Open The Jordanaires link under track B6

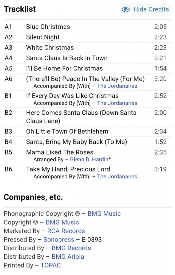tap(117, 177)
